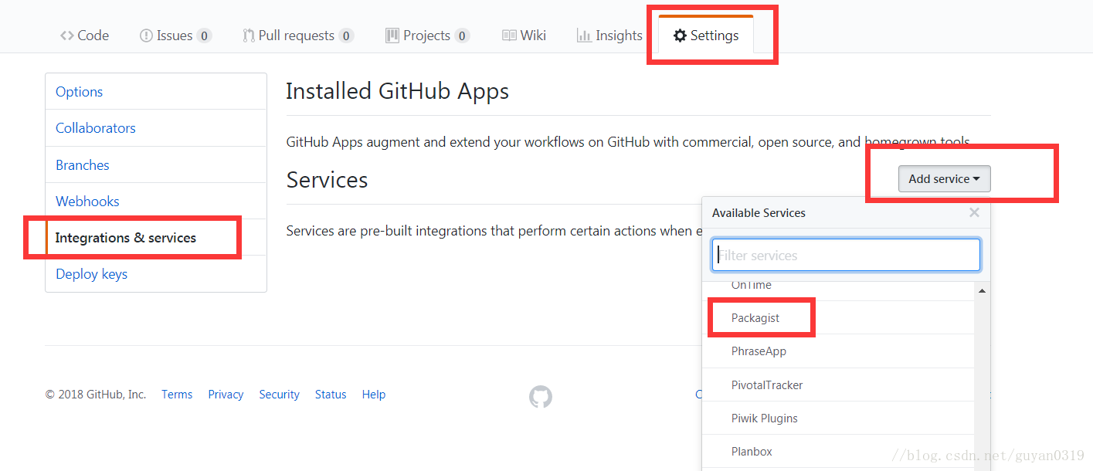
Task: Click the Issues count badge
Action: (x=204, y=36)
